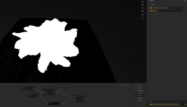Image resolution: width=187 pixels, height=107 pixels.
Task: Click the File icon in the outline list
Action: pos(138,88)
